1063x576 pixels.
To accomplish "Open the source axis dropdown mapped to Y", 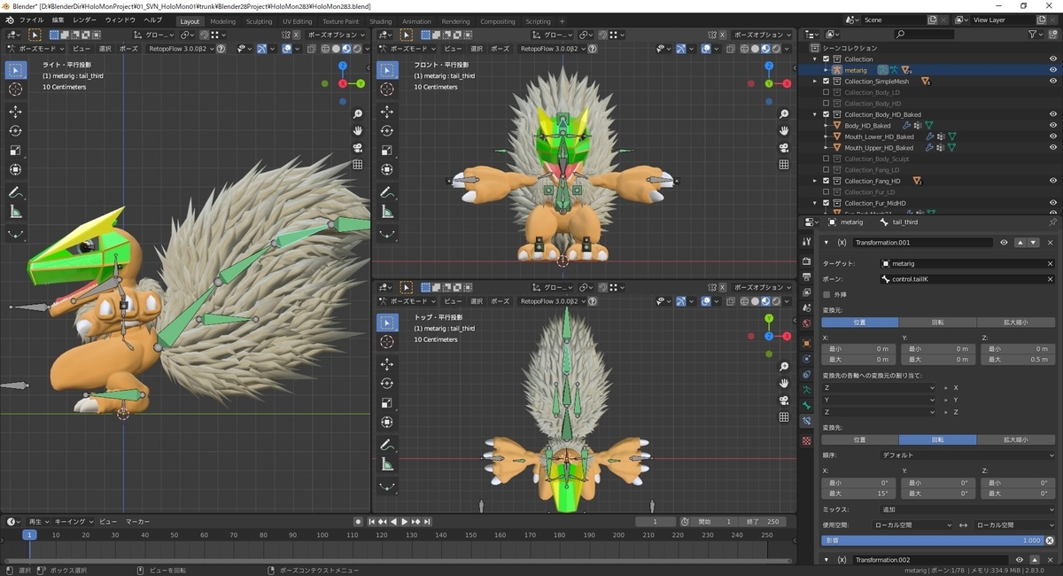I will tap(879, 400).
